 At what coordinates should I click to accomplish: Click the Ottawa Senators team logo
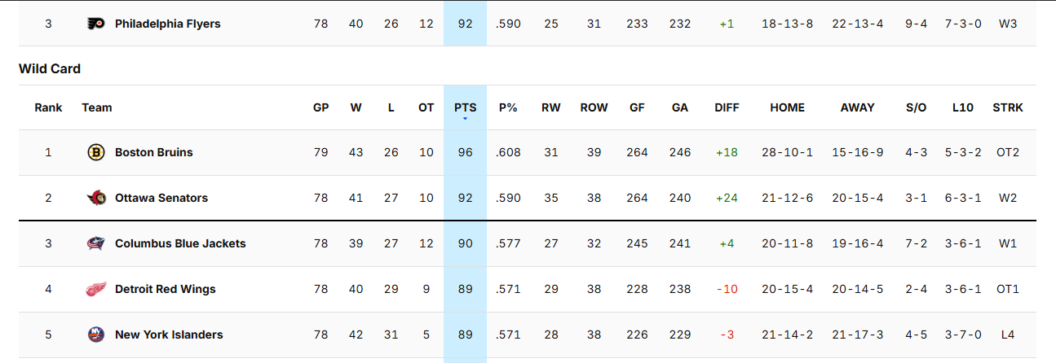(x=96, y=198)
